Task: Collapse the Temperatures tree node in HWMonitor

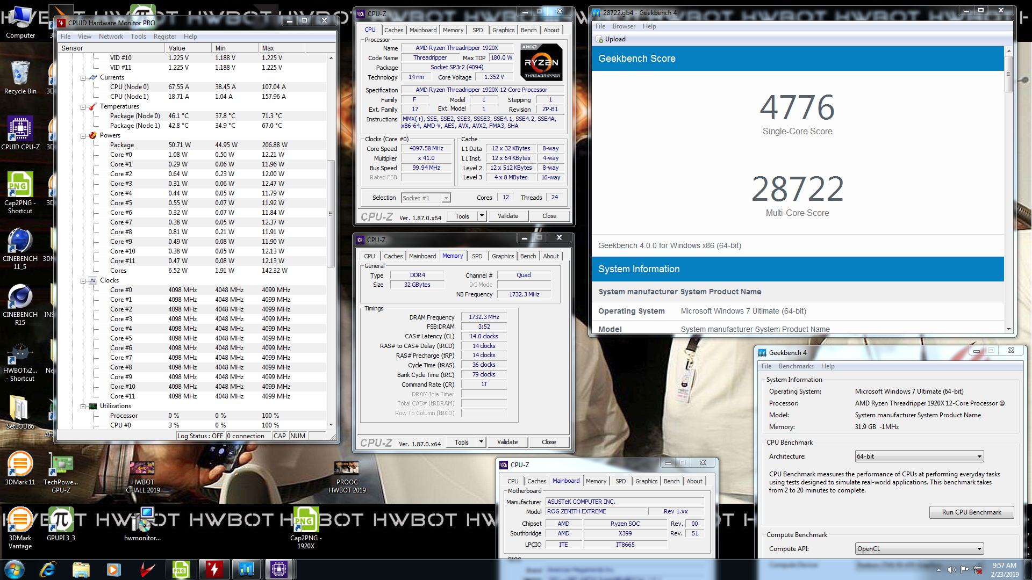Action: coord(83,107)
